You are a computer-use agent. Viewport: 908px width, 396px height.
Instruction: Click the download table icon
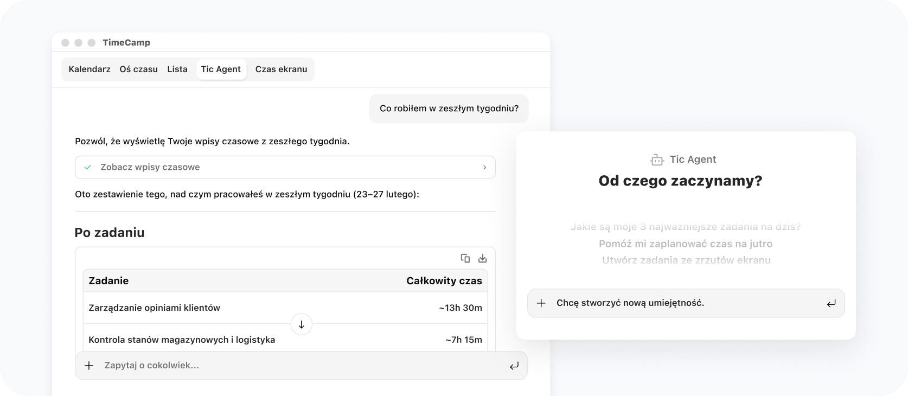[482, 258]
